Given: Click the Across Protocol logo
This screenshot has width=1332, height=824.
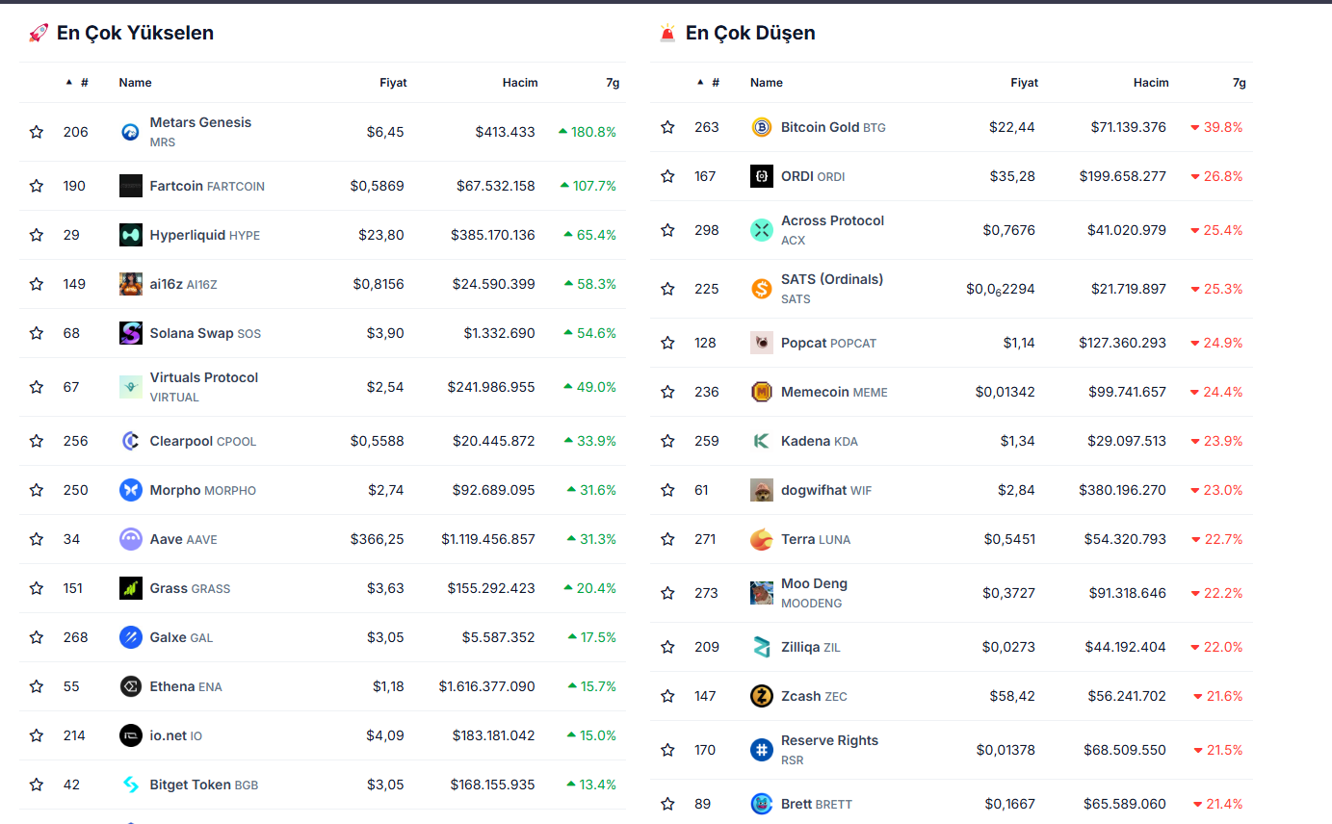Looking at the screenshot, I should [762, 230].
